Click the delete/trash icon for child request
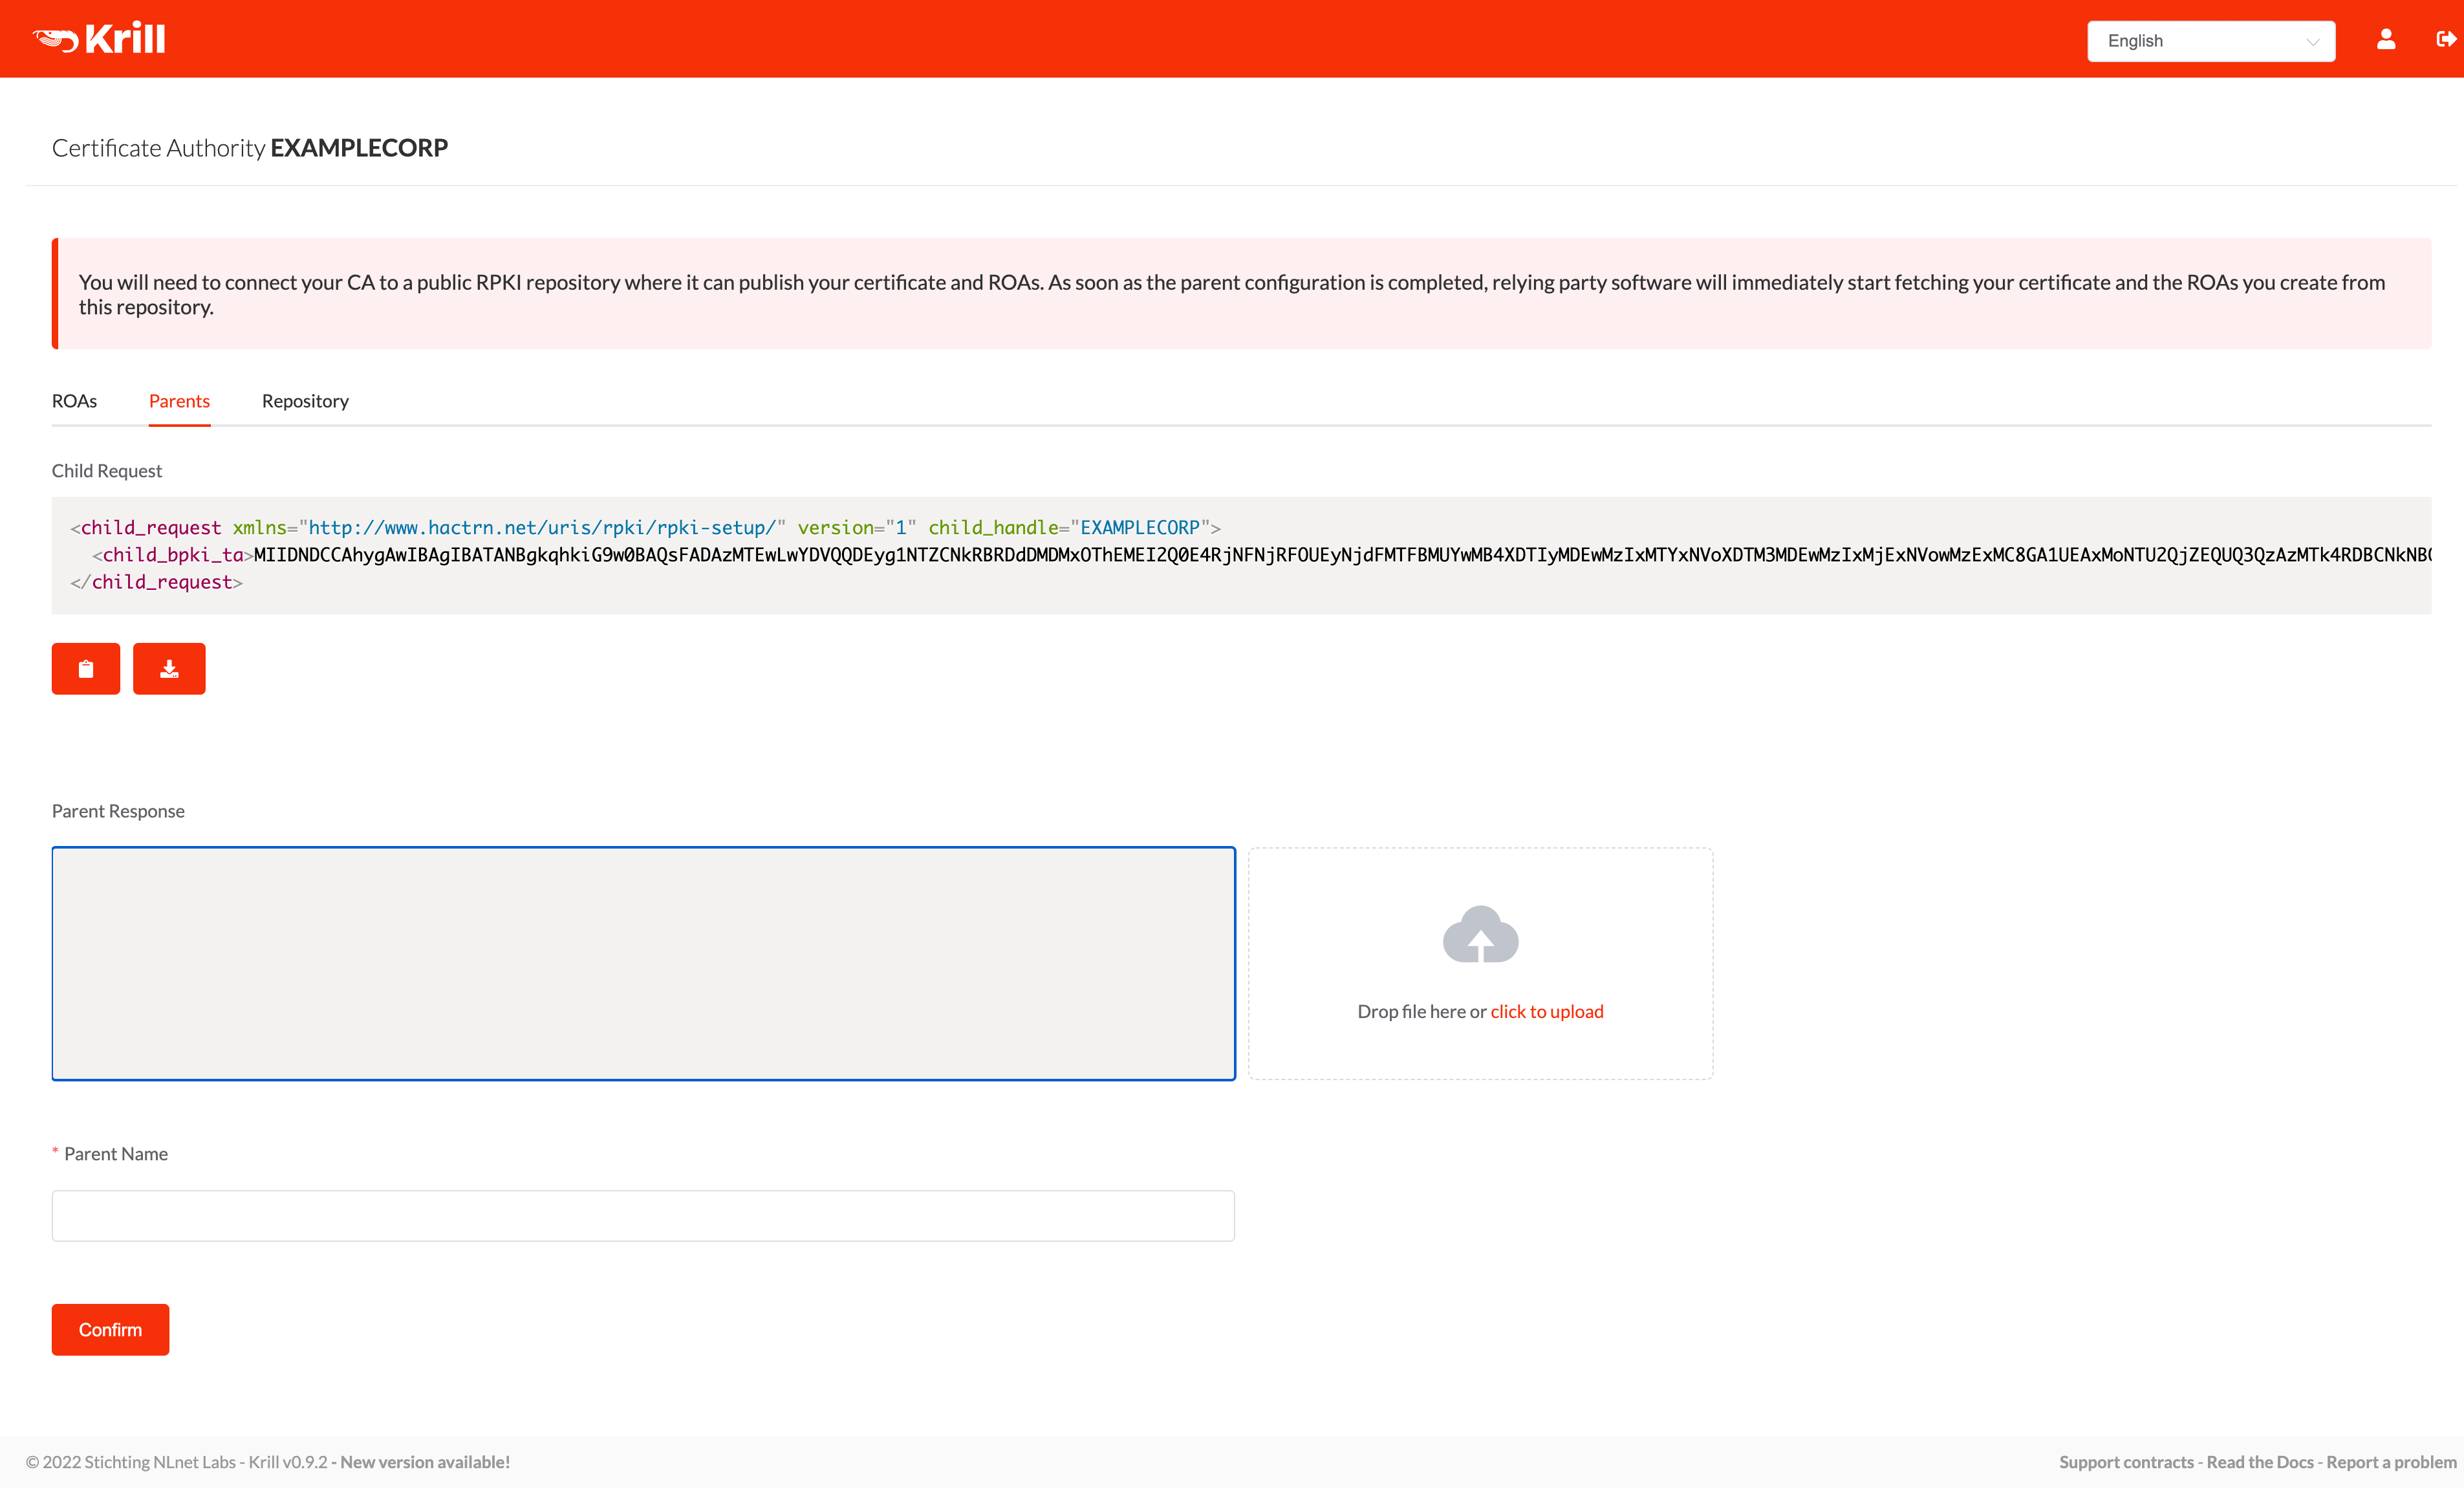Viewport: 2464px width, 1507px height. point(86,669)
